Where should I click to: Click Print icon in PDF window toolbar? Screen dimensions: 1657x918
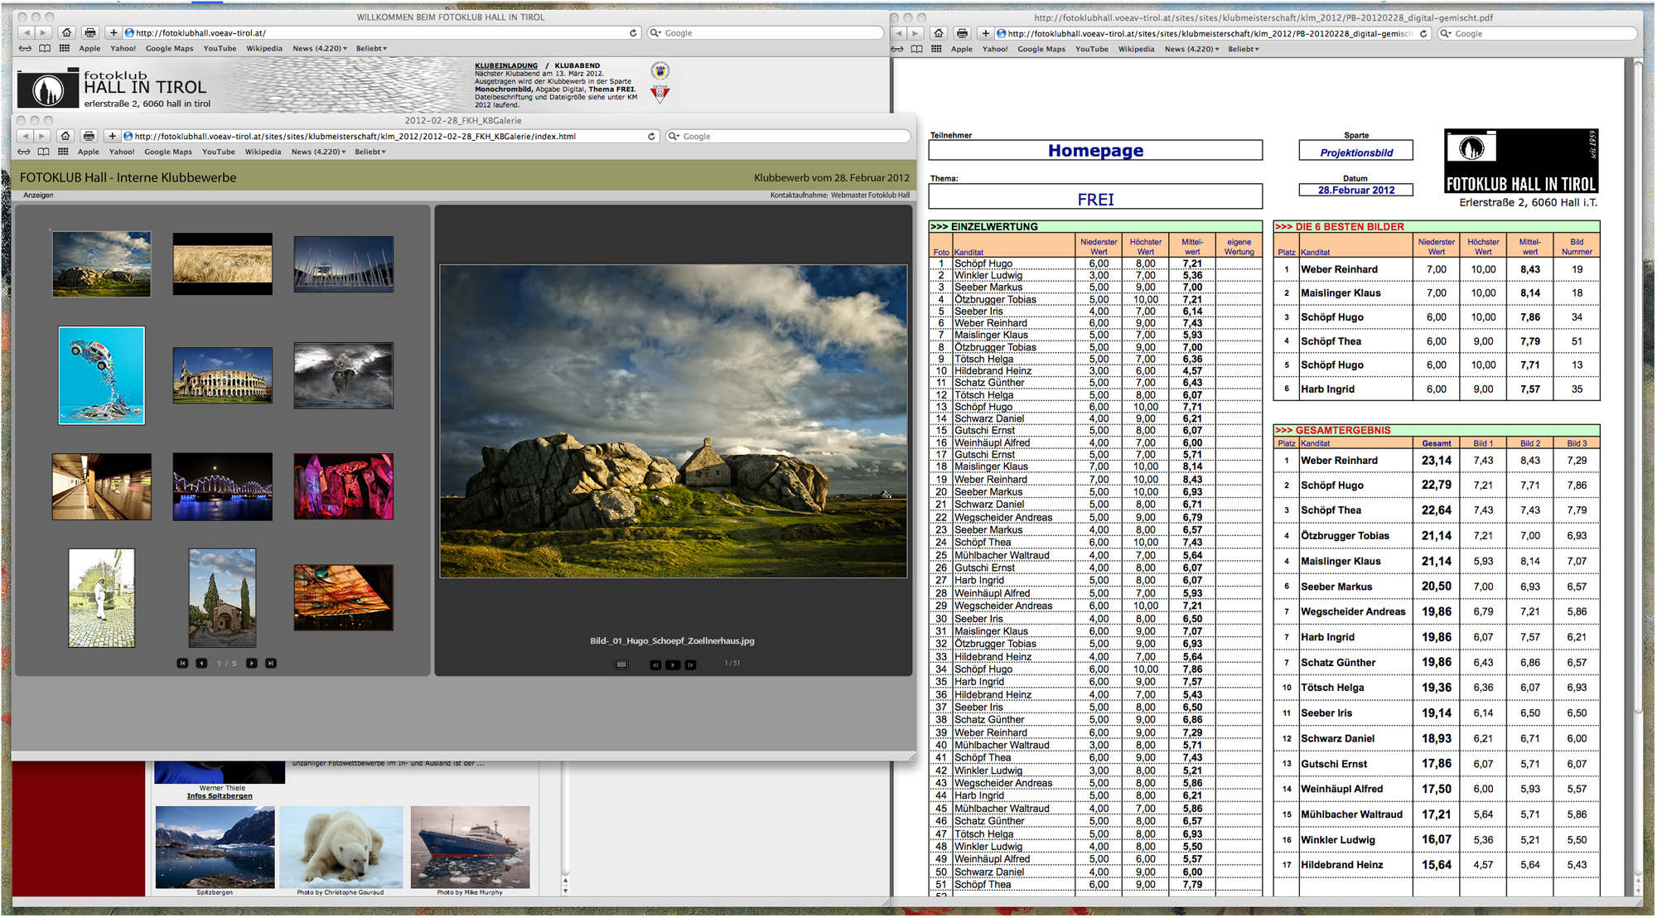[962, 33]
